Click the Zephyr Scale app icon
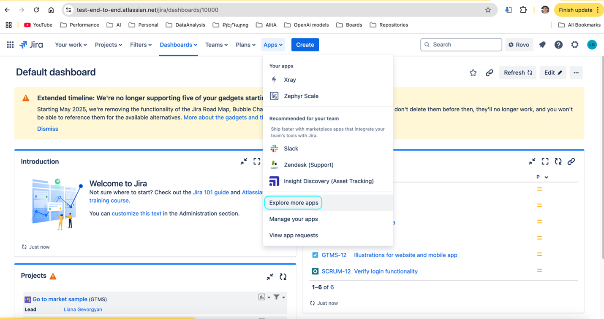The height and width of the screenshot is (319, 604). (x=274, y=96)
